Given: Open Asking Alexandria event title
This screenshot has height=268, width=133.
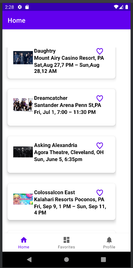Looking at the screenshot, I should 55,145.
